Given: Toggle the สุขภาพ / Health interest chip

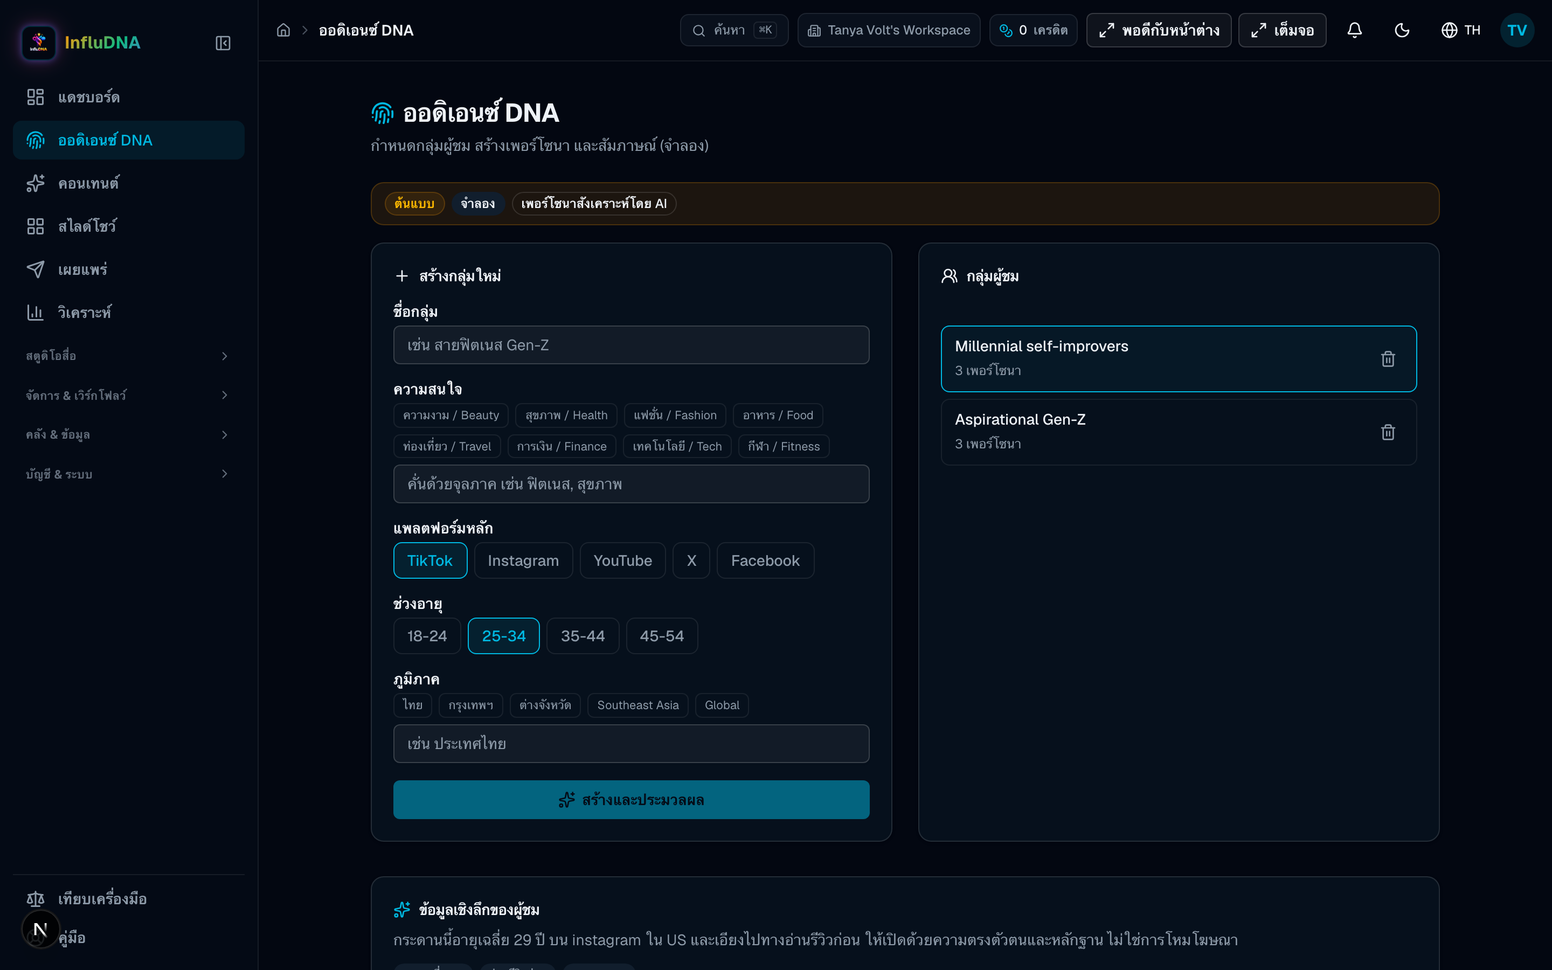Looking at the screenshot, I should pyautogui.click(x=566, y=415).
